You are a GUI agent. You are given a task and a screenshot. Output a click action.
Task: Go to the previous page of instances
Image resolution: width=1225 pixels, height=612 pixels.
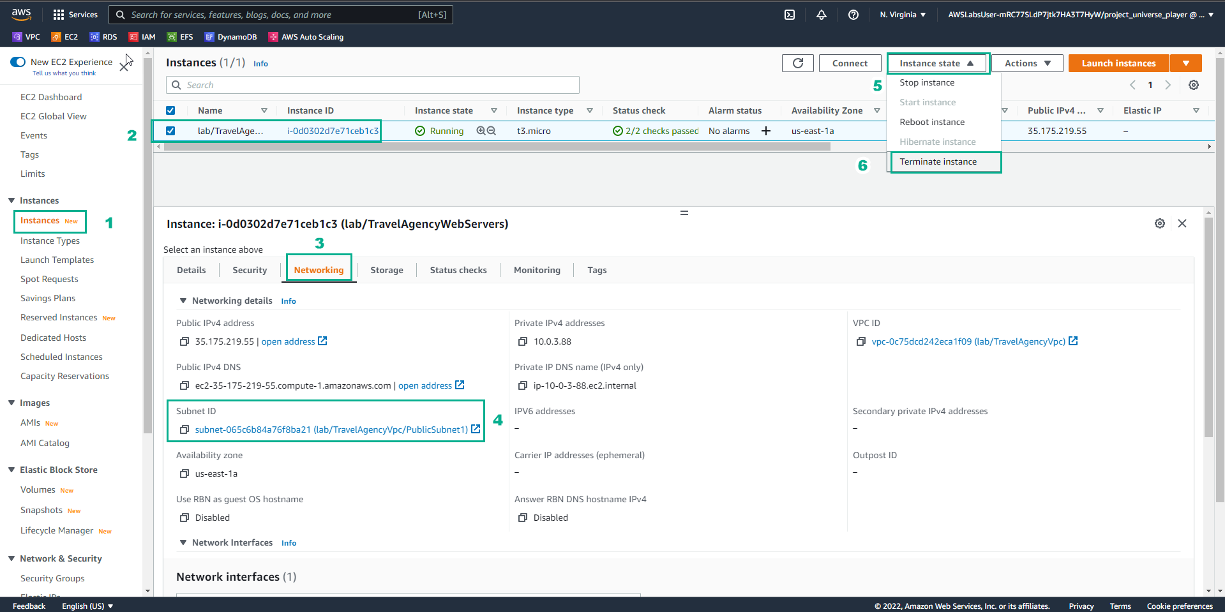tap(1133, 85)
